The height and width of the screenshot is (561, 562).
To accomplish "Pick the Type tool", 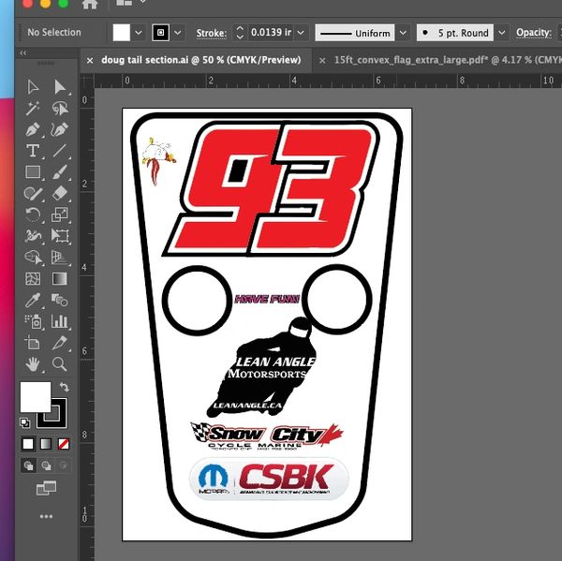I will [33, 151].
